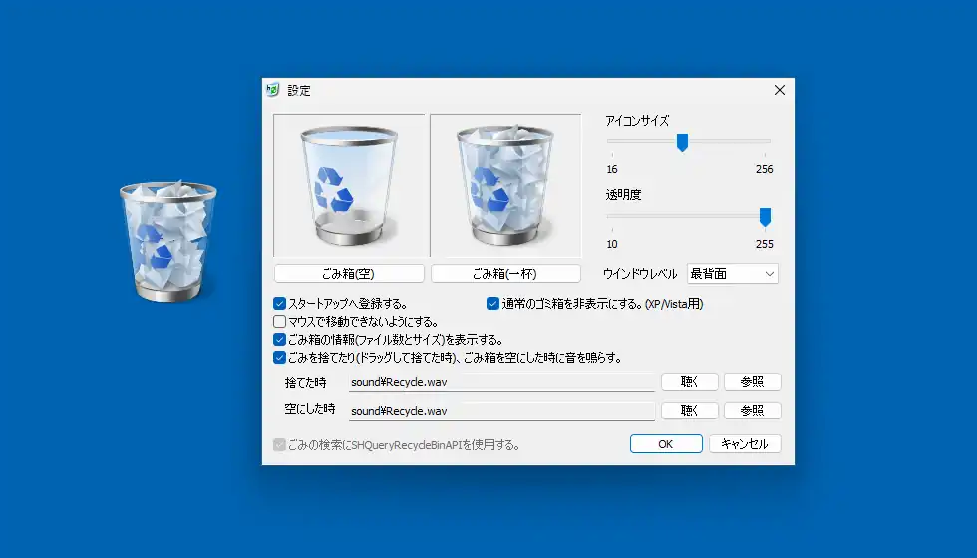Toggle ごみ箱の情報を表示する checkbox

click(280, 340)
